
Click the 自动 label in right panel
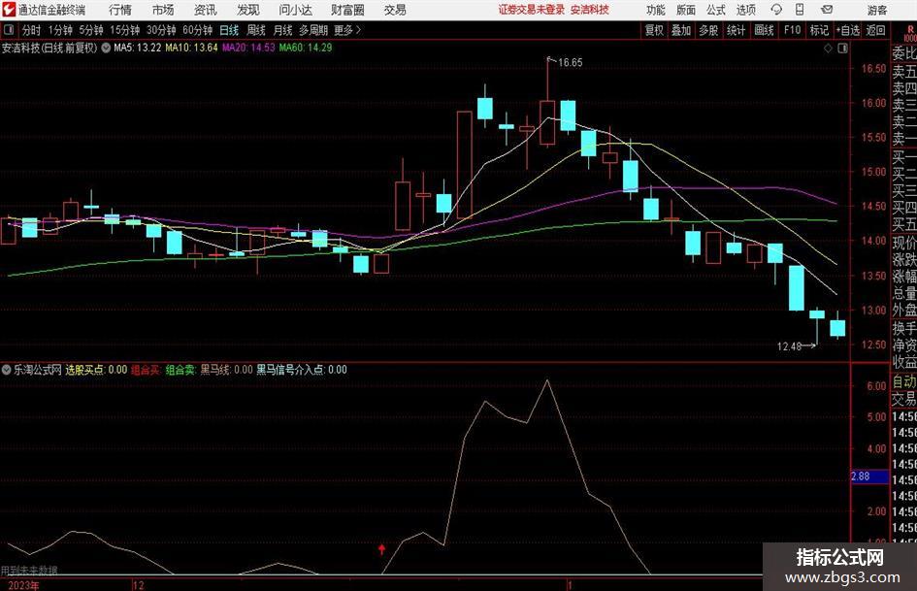click(x=904, y=381)
